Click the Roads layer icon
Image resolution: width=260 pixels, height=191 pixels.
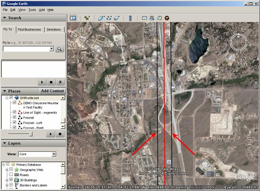click(17, 175)
